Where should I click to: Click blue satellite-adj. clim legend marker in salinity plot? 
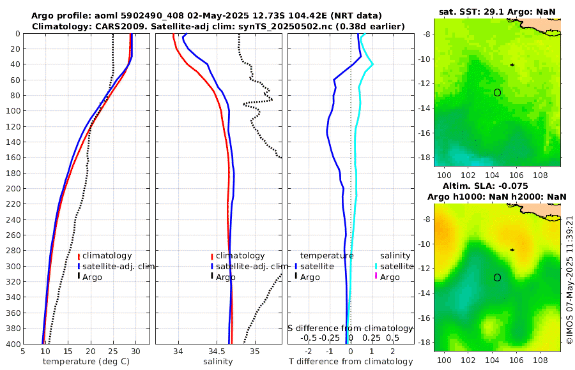pos(212,267)
